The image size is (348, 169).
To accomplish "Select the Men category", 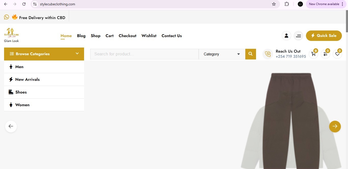I will point(19,67).
